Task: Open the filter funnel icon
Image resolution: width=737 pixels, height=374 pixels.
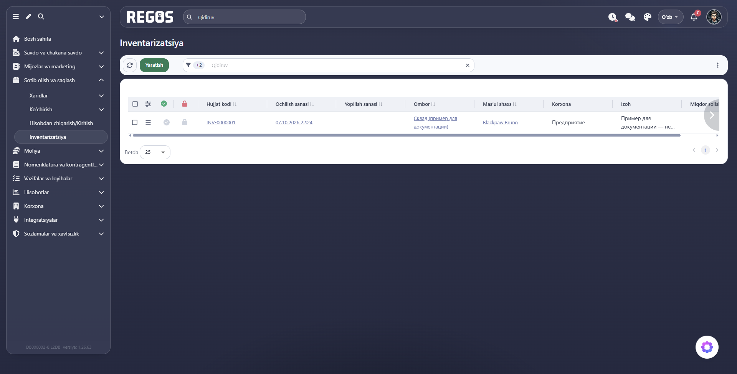Action: pos(188,65)
